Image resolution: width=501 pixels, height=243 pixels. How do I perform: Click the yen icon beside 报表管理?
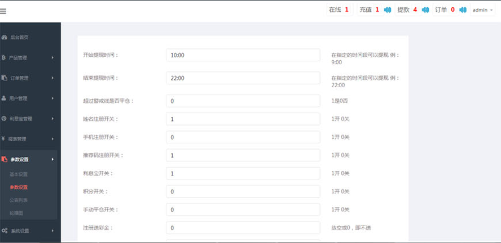click(x=3, y=138)
